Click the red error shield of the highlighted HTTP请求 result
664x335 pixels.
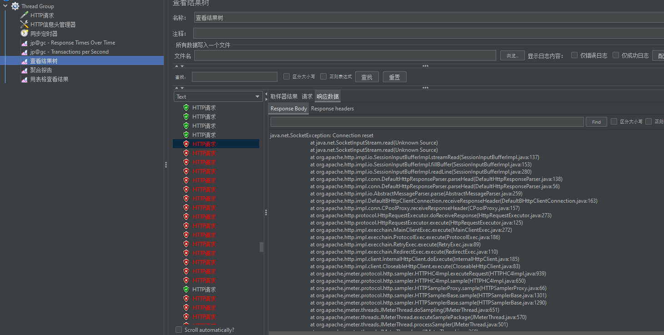click(186, 144)
